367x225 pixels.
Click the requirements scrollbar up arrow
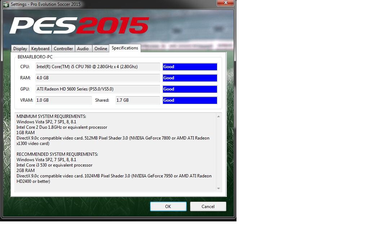pyautogui.click(x=218, y=116)
